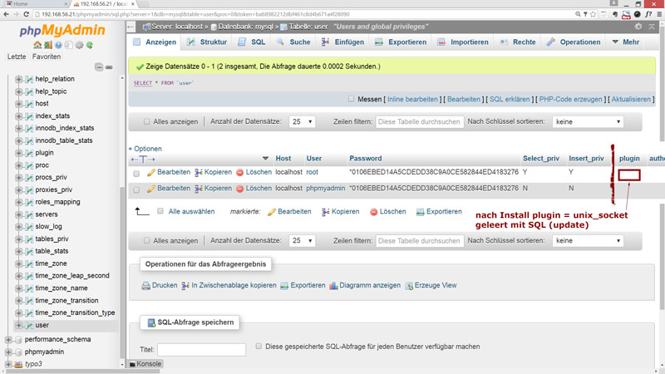
Task: Open the browser menu hamburger icon
Action: click(659, 14)
